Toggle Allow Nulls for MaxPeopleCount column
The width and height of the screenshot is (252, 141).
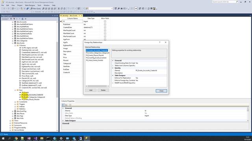[x=105, y=31]
